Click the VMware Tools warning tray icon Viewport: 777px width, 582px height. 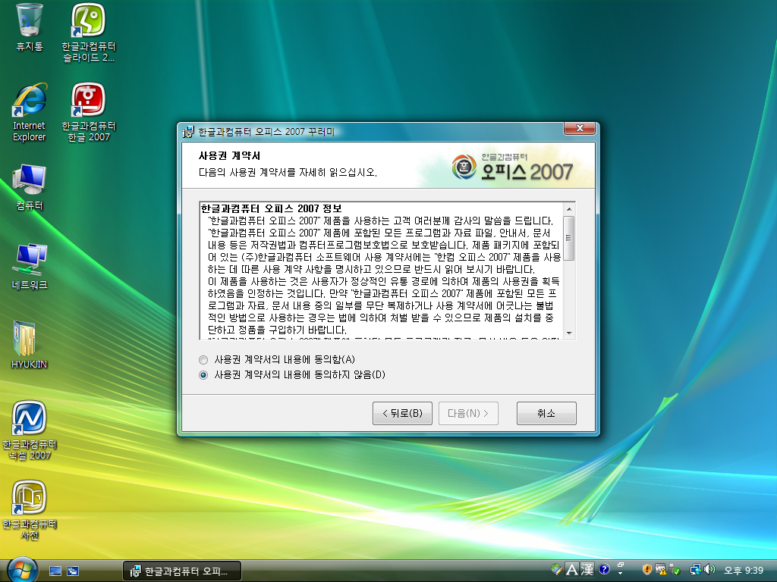click(661, 570)
